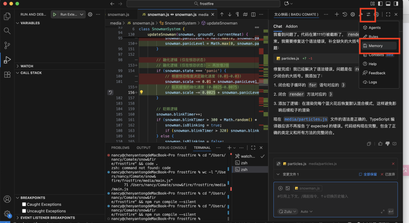Click the 全部保留 keep all button
The height and width of the screenshot is (223, 409).
coord(368,174)
